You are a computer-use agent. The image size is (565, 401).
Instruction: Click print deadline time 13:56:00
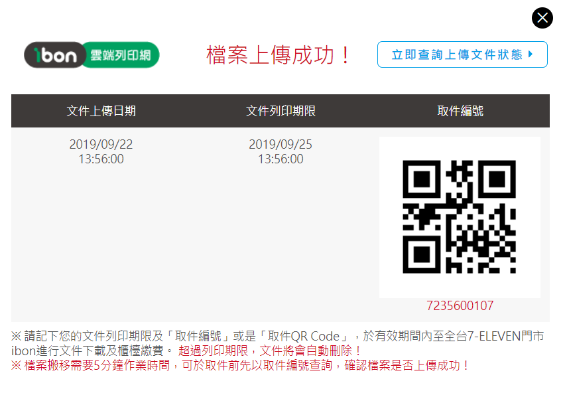pos(281,159)
